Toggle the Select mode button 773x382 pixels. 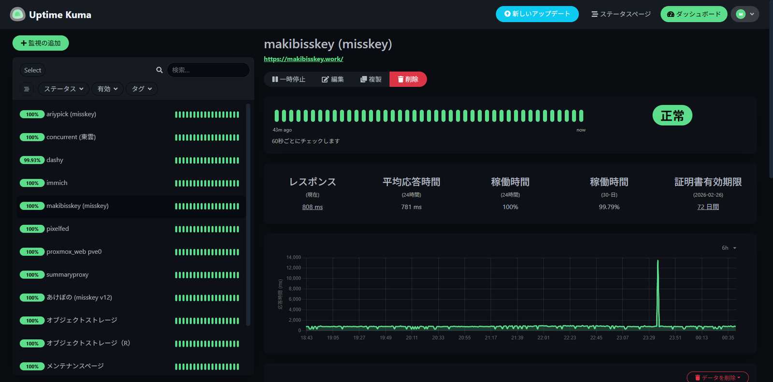(33, 70)
